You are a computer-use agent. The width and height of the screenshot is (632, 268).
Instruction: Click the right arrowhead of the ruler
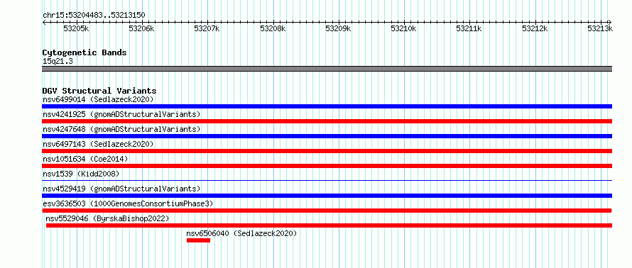pyautogui.click(x=610, y=22)
